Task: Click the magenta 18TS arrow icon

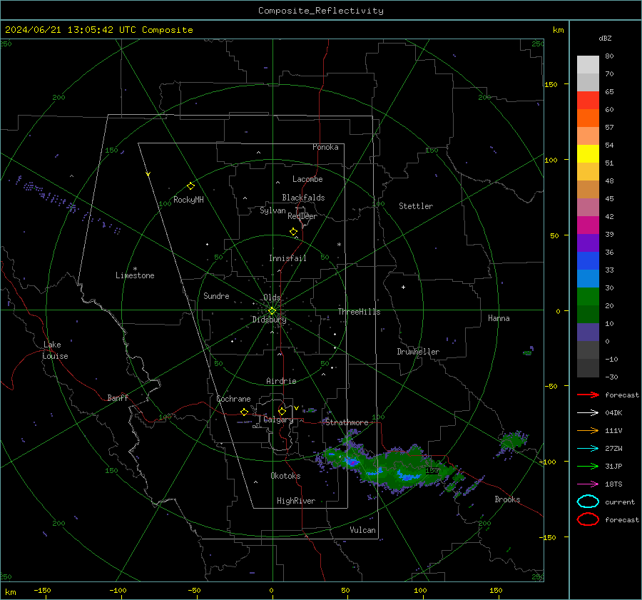Action: (588, 484)
